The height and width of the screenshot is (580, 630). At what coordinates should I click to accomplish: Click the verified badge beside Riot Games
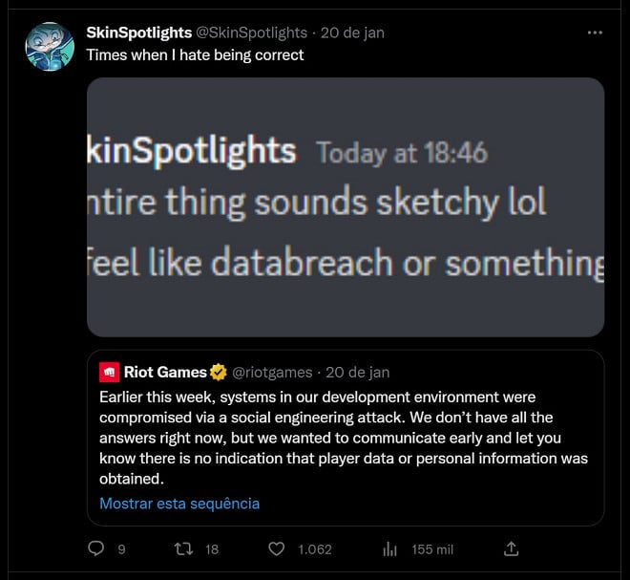click(219, 372)
